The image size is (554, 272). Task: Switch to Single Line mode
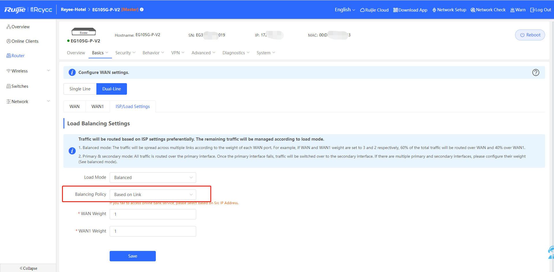tap(80, 89)
